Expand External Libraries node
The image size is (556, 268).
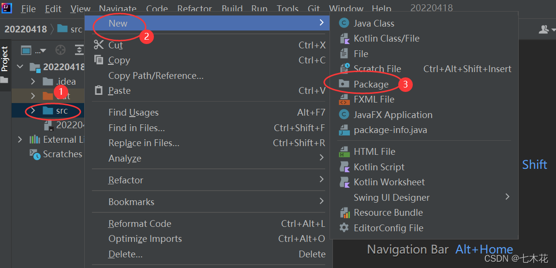point(20,139)
